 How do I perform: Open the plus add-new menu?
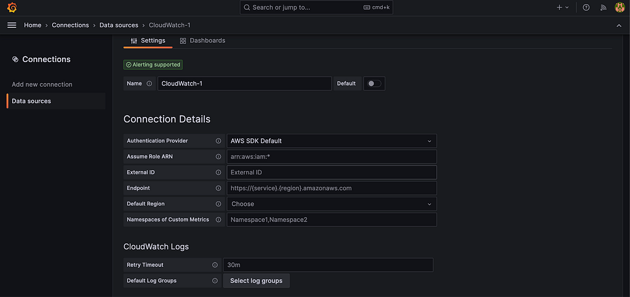pos(562,7)
